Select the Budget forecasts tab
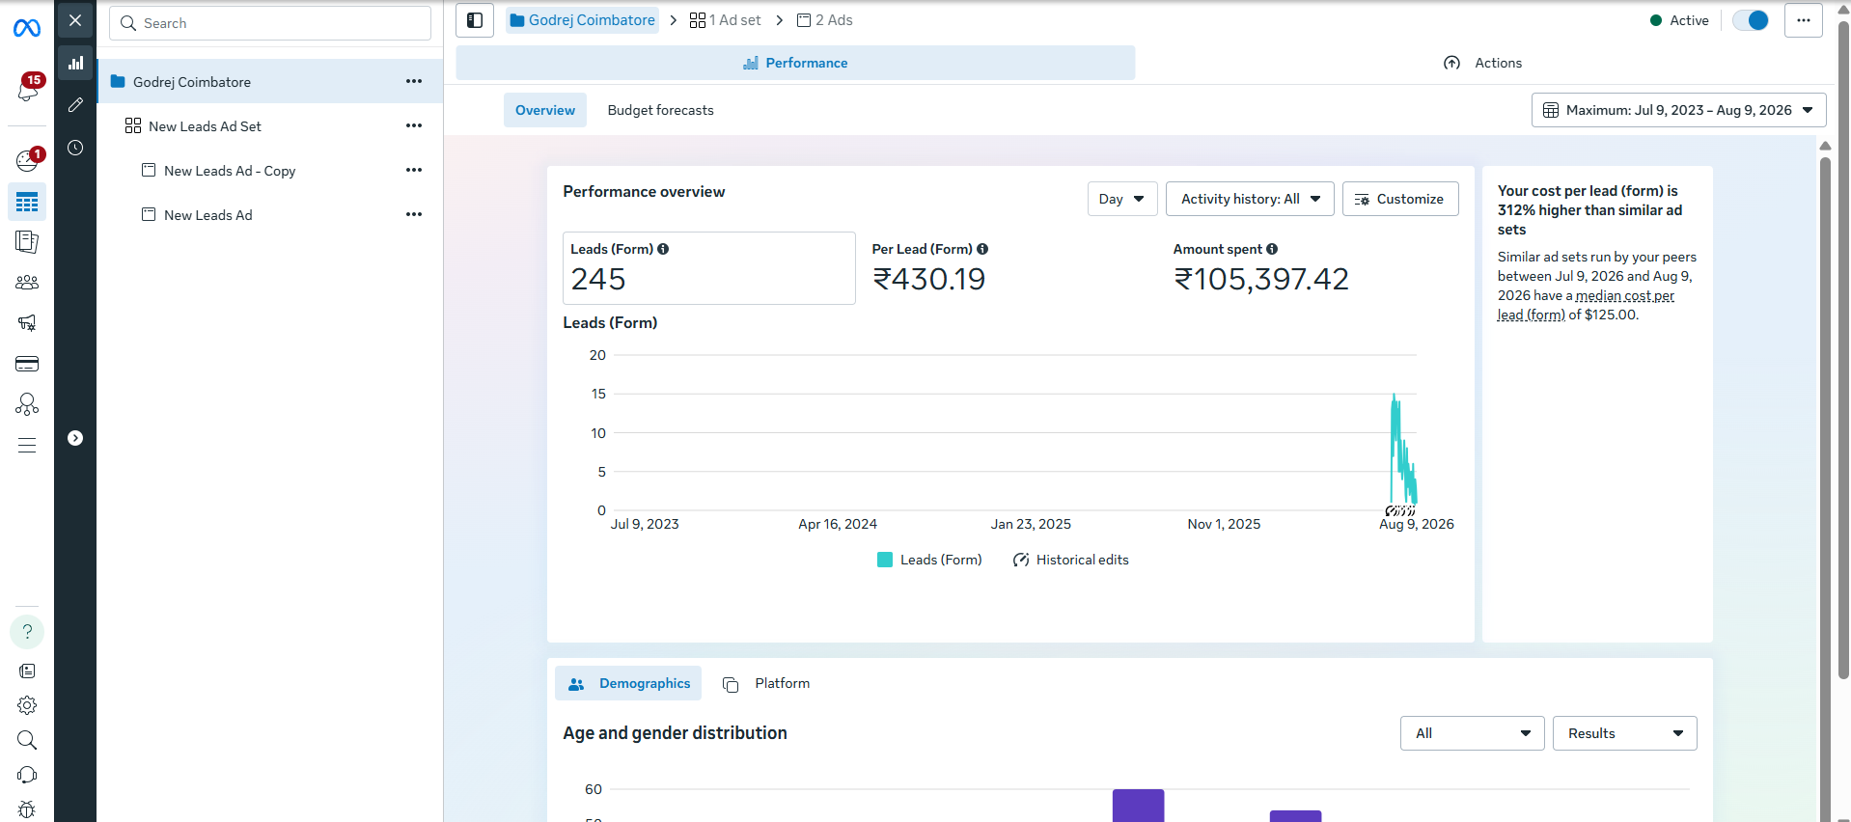Image resolution: width=1851 pixels, height=822 pixels. 661,110
